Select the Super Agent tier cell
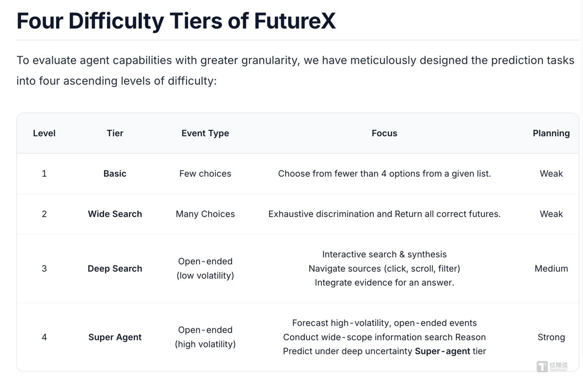 (x=115, y=337)
